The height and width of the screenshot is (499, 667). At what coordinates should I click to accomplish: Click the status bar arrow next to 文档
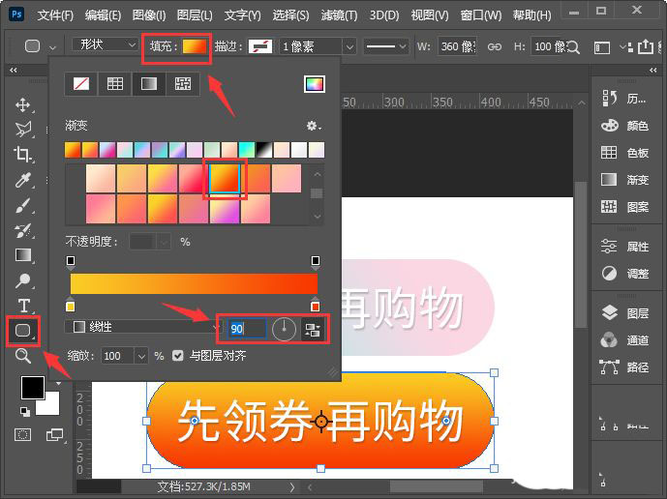click(x=292, y=487)
